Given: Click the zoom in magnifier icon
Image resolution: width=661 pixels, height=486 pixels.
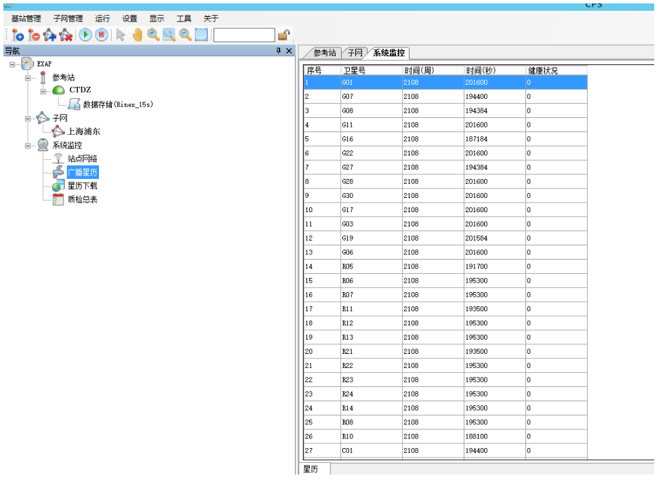Looking at the screenshot, I should [153, 35].
